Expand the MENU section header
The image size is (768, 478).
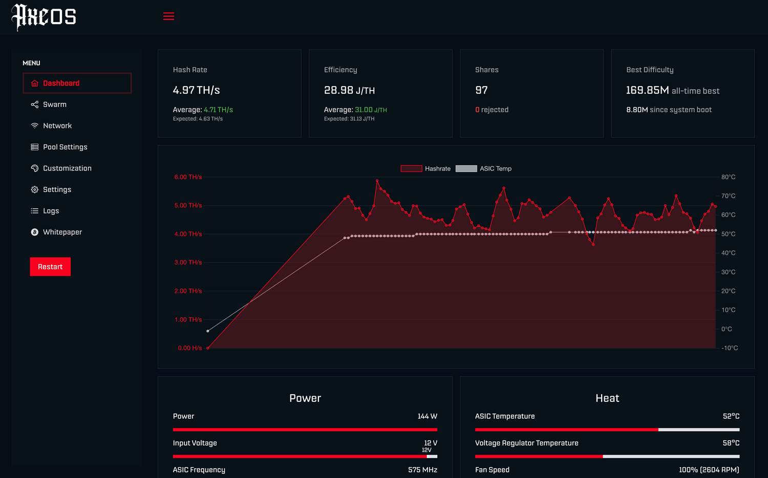[x=31, y=63]
